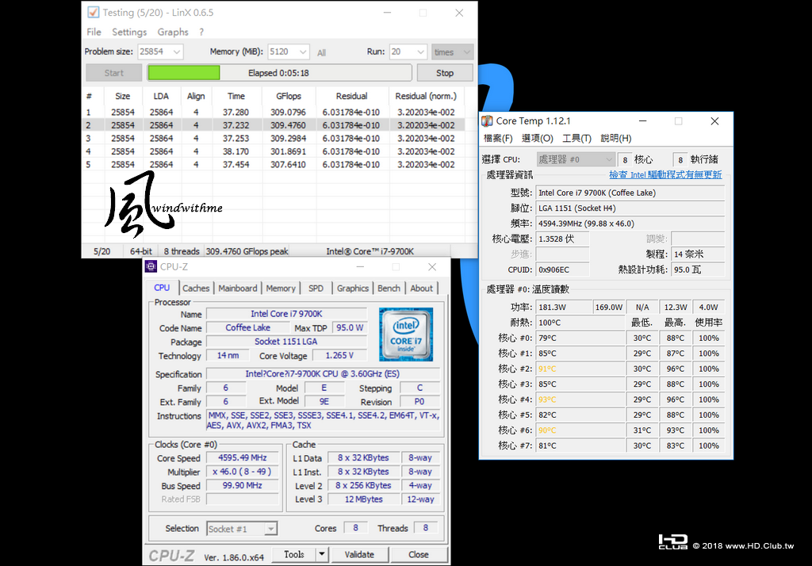Click the Multiplier x 46.0 (8 - 49) field
The width and height of the screenshot is (812, 566).
point(243,472)
